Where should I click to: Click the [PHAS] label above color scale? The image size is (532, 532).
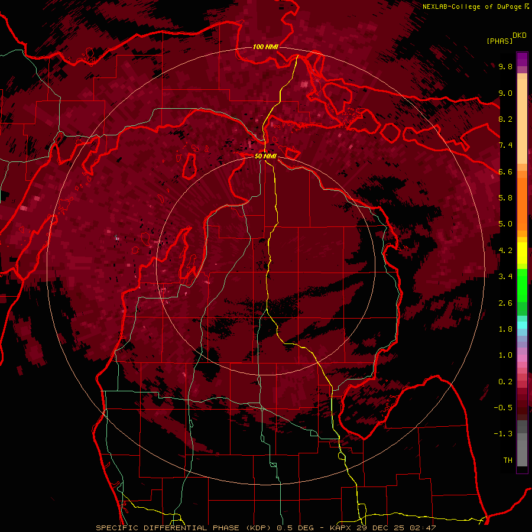499,41
